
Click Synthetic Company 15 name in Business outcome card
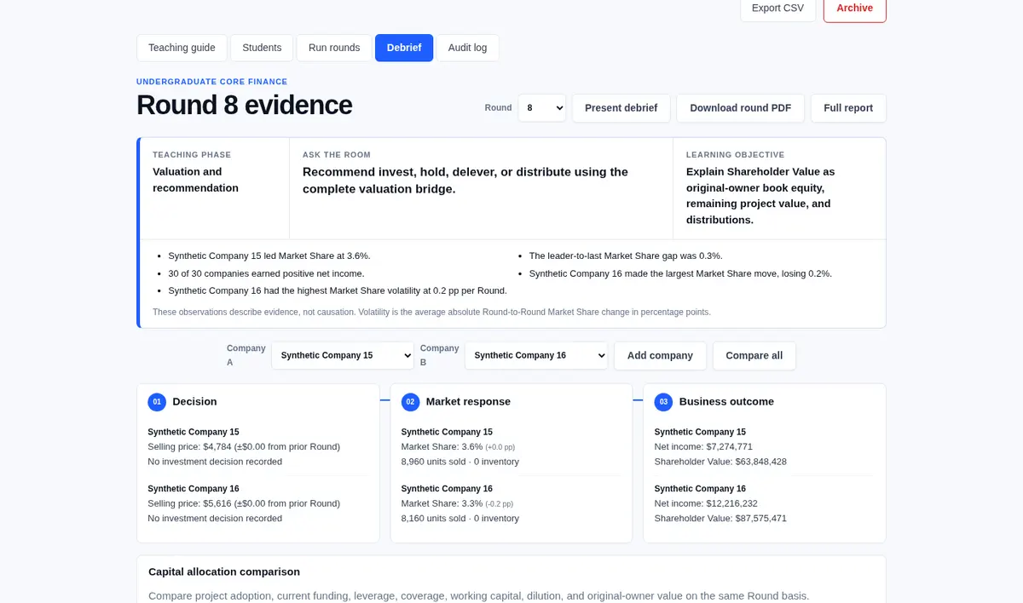click(x=700, y=432)
